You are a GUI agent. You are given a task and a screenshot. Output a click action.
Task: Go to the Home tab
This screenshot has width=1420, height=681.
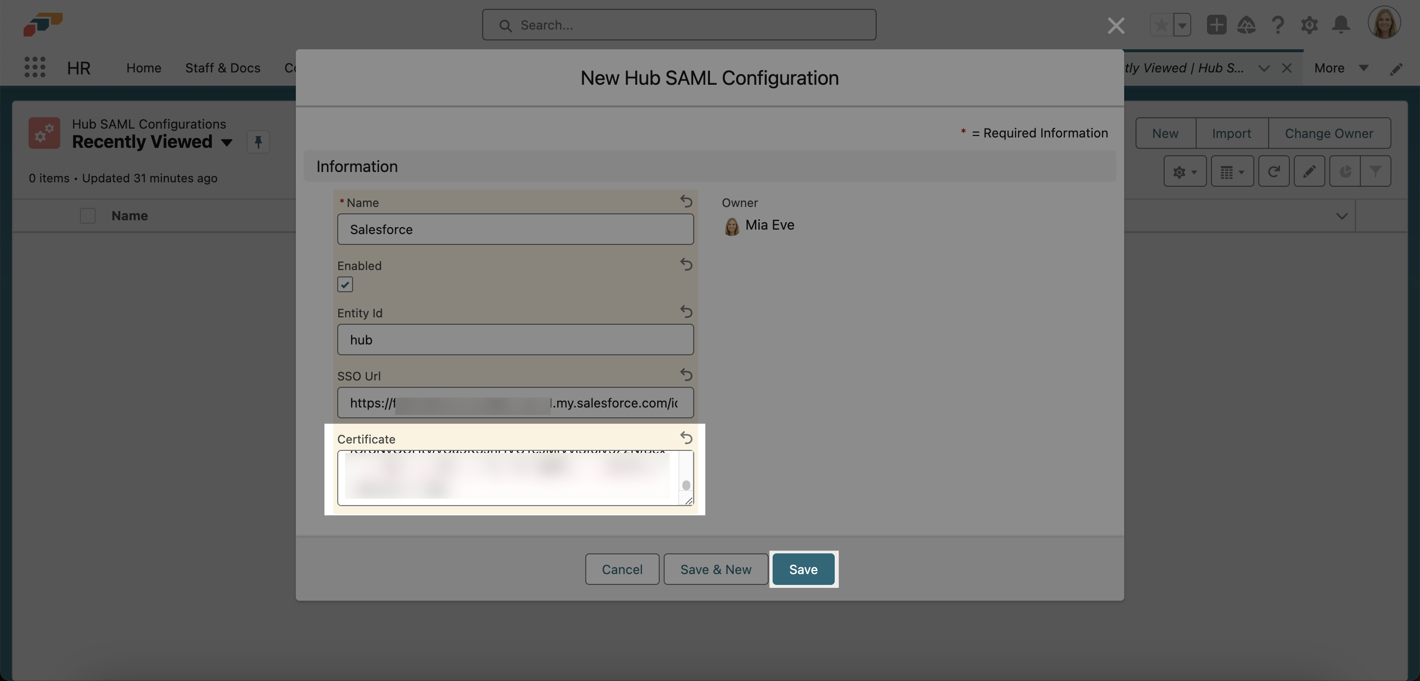click(143, 68)
